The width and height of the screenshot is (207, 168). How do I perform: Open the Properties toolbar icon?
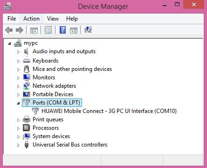pyautogui.click(x=48, y=30)
